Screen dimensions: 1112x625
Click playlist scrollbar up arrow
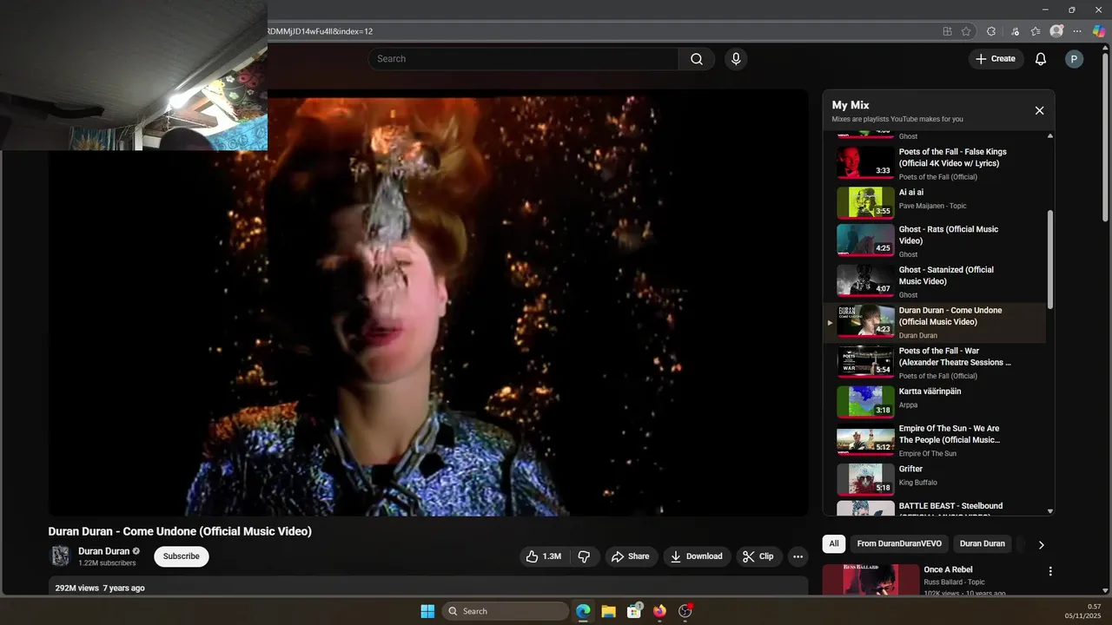coord(1050,136)
